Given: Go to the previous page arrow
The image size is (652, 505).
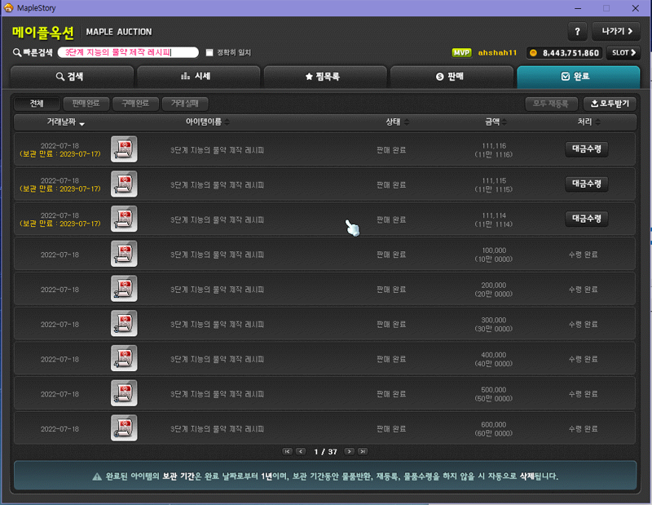Looking at the screenshot, I should click(x=301, y=451).
